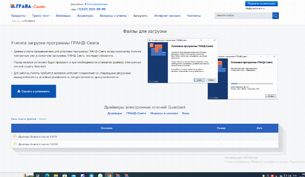Expand the Вопросы и ответы dropdown menu
The height and width of the screenshot is (177, 305).
pos(114,16)
